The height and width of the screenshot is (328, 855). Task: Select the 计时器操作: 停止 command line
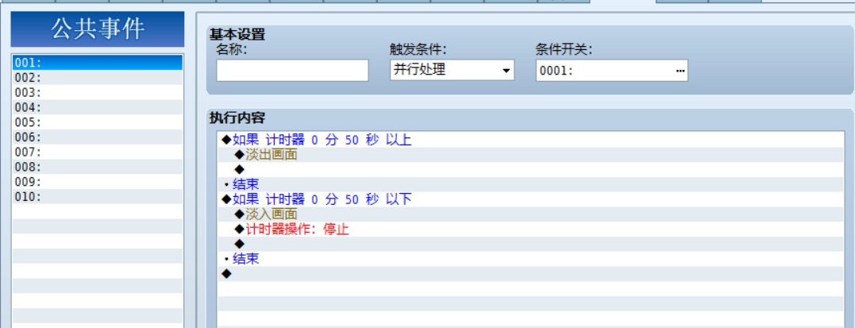[x=530, y=230]
